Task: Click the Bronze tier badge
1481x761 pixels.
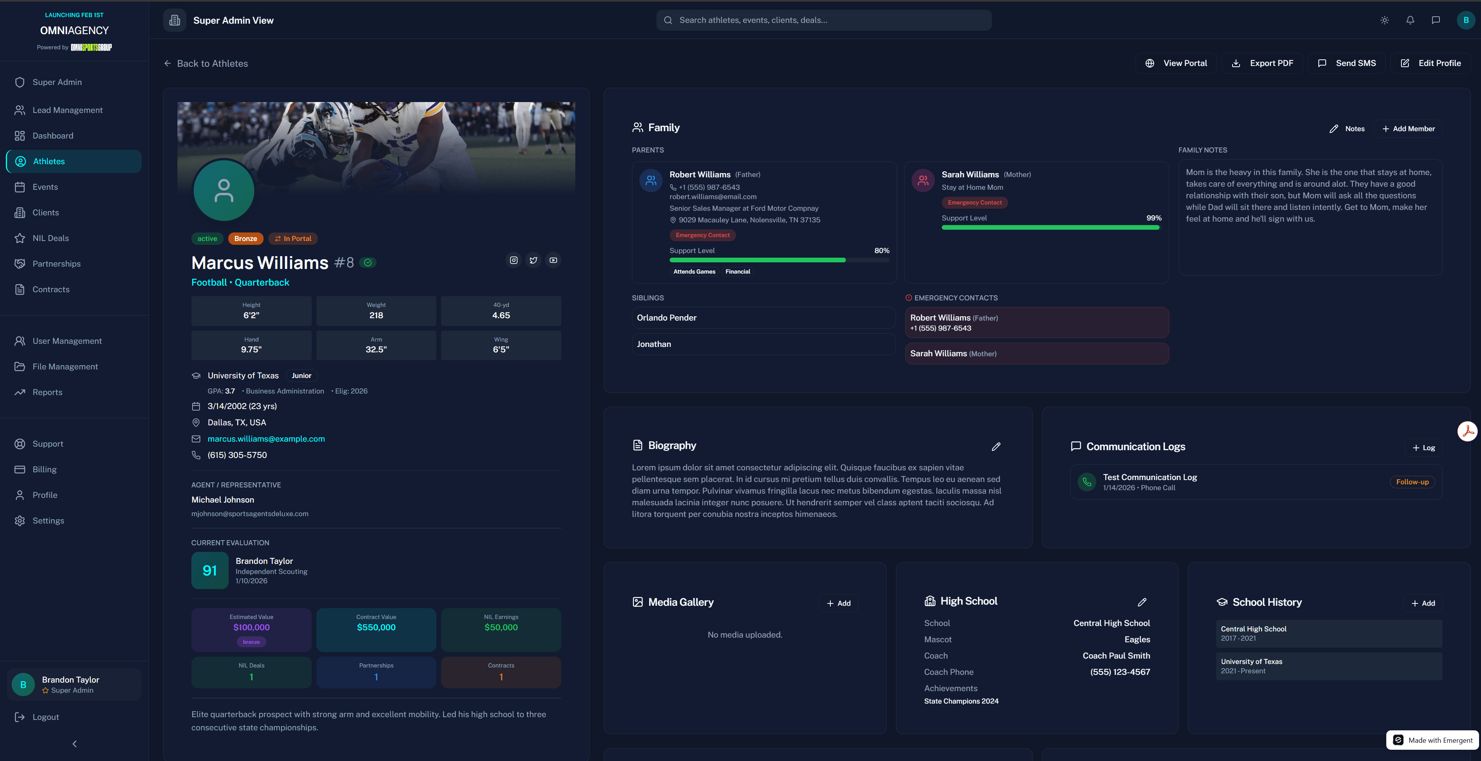Action: click(245, 239)
